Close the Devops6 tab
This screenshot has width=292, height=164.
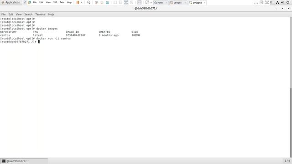204,3
